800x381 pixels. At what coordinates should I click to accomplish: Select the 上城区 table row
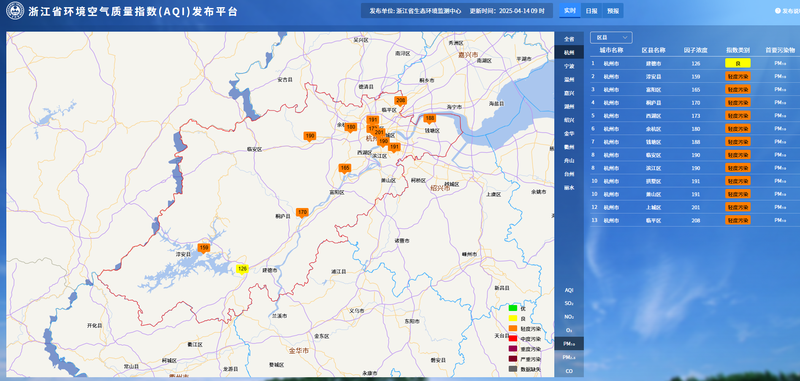(x=695, y=207)
